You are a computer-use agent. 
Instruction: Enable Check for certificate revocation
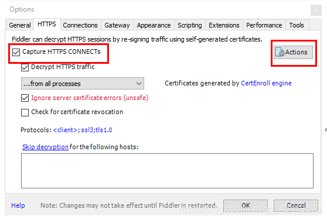[25, 112]
